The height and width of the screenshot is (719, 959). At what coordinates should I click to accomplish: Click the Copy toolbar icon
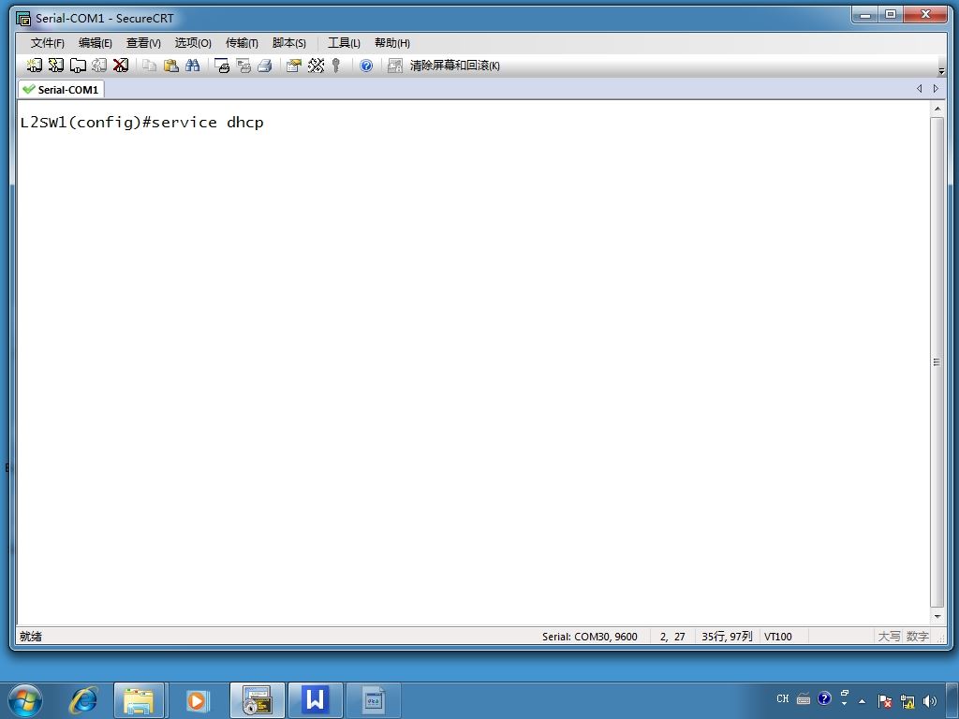149,66
